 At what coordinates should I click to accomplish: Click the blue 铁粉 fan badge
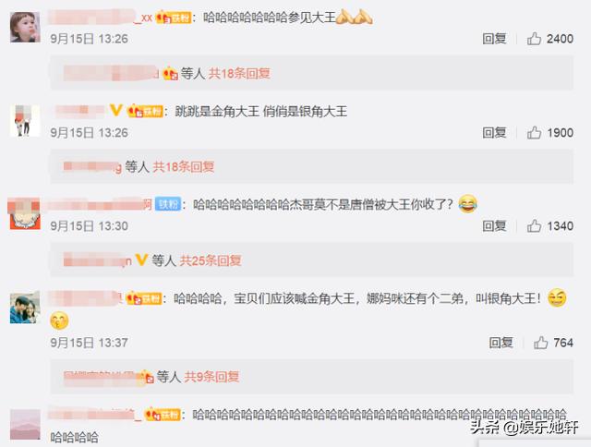pos(168,204)
